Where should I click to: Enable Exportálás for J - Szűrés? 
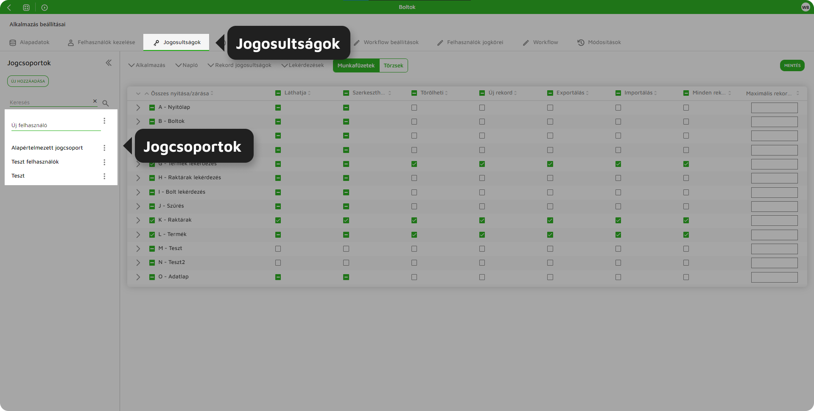(550, 206)
